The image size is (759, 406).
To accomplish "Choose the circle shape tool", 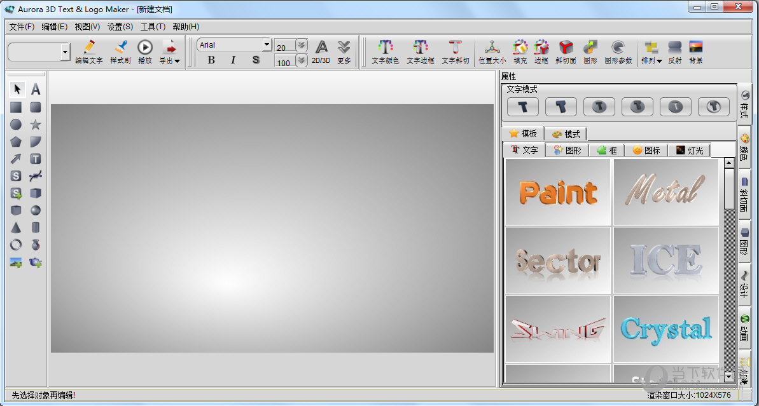I will click(16, 125).
